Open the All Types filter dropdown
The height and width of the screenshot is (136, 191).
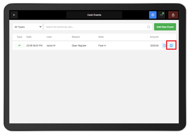point(27,27)
